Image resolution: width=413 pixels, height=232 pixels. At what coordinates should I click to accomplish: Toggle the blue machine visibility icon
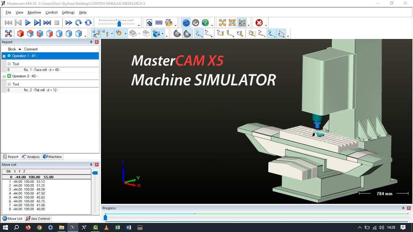(156, 34)
